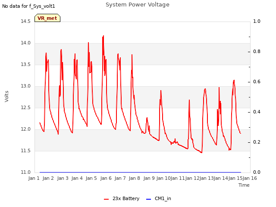
Task: Click the red 23x Battery legend swatch
Action: tap(107, 199)
